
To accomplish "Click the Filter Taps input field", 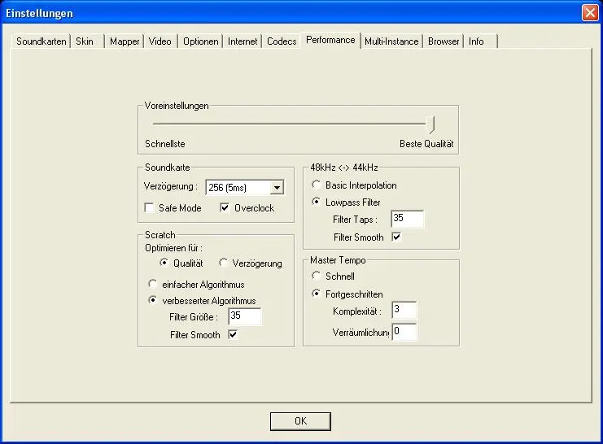I will (407, 219).
